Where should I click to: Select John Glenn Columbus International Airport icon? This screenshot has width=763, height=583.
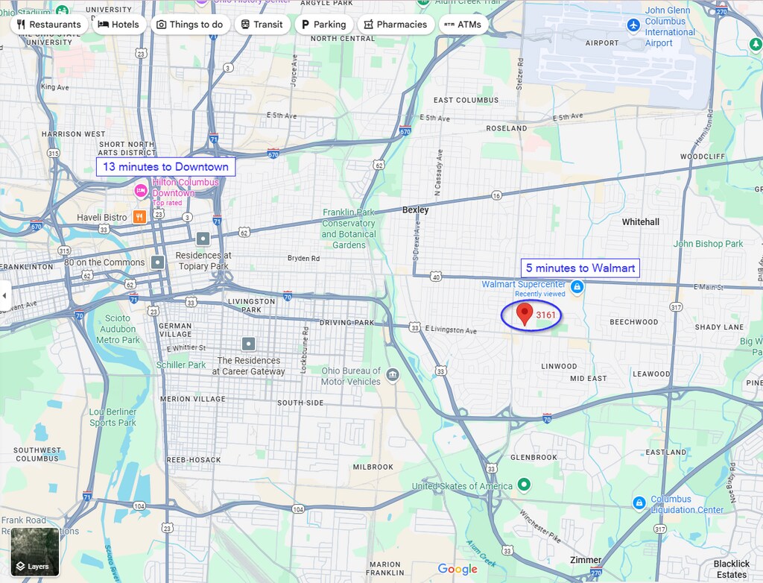tap(633, 25)
